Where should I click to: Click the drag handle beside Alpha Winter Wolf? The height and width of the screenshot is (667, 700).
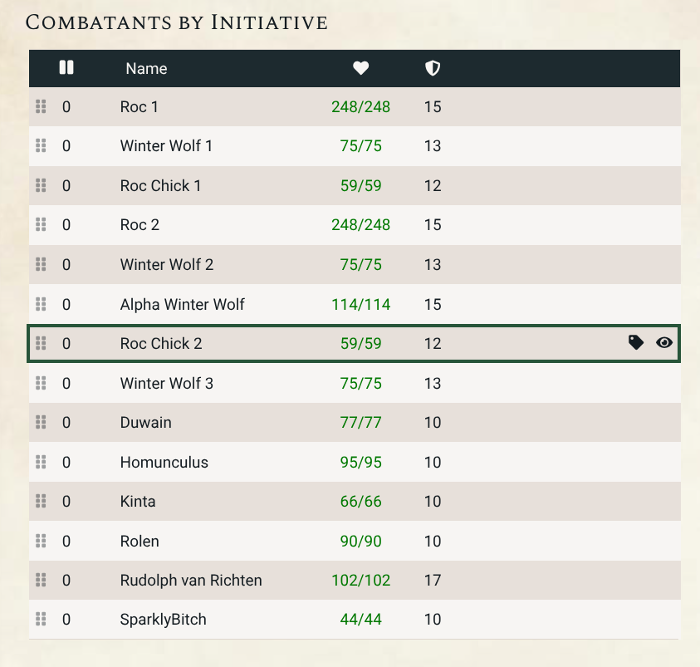[x=41, y=304]
